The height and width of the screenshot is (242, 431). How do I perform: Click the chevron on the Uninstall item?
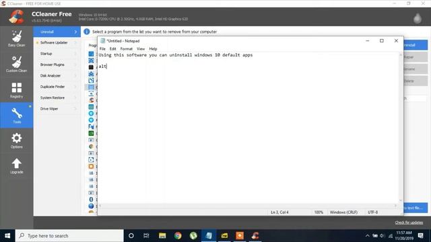pos(75,32)
